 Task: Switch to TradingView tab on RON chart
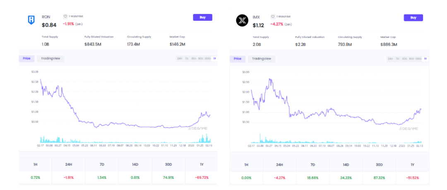click(x=50, y=59)
